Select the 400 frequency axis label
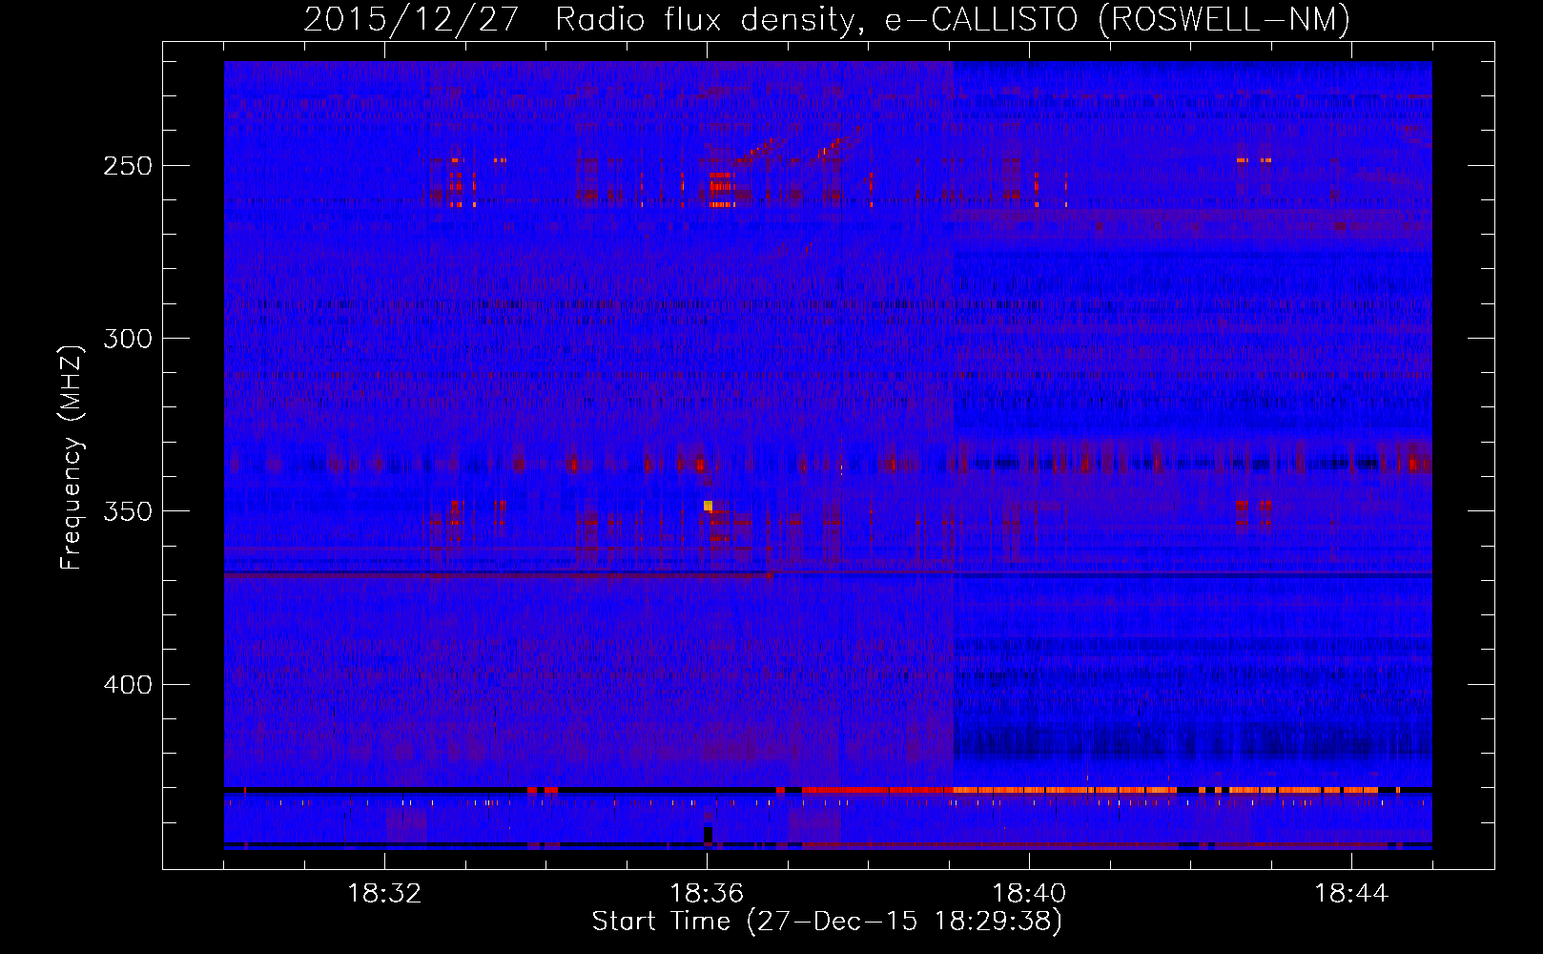 click(128, 685)
